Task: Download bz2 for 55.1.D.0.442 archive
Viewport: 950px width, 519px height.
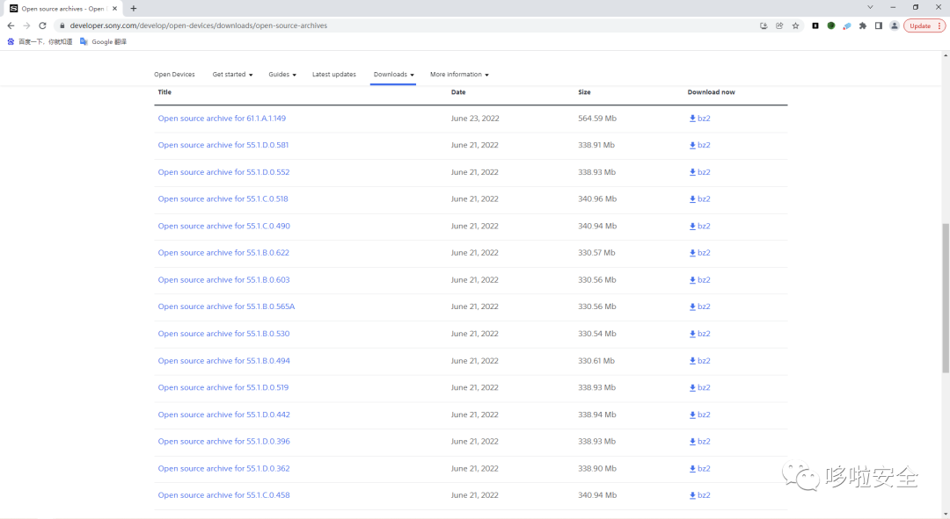Action: [x=700, y=415]
